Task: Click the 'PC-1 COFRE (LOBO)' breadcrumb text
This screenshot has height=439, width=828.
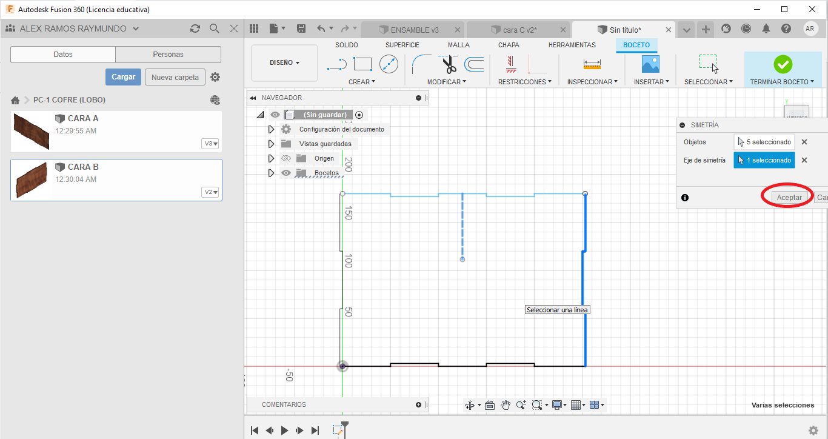Action: click(x=69, y=100)
